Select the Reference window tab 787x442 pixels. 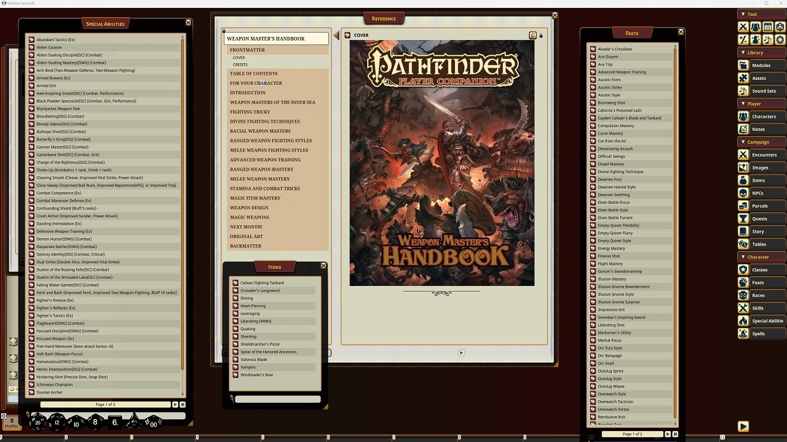point(384,18)
